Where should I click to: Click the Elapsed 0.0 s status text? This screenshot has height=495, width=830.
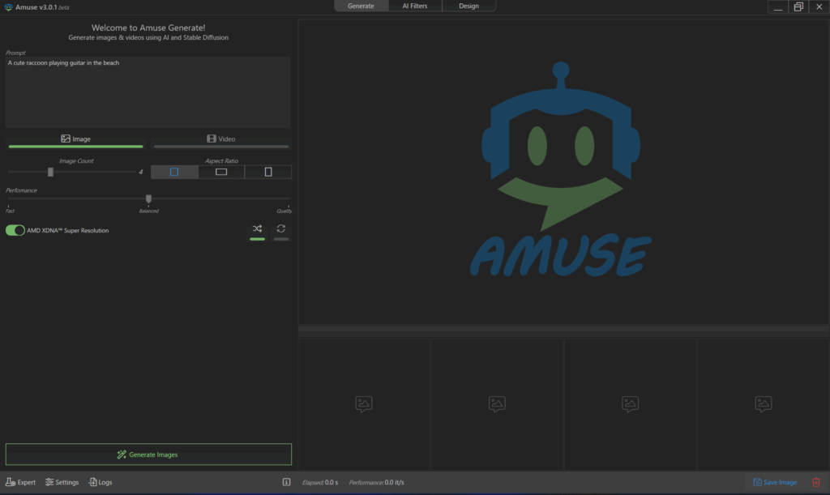pyautogui.click(x=320, y=482)
